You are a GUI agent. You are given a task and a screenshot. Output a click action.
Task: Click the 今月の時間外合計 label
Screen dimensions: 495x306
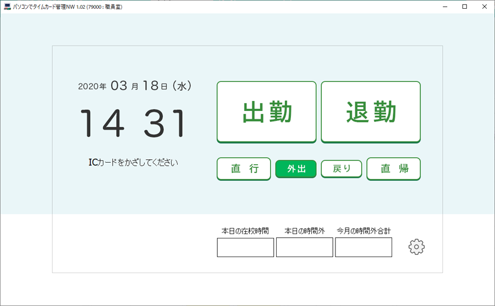[364, 231]
